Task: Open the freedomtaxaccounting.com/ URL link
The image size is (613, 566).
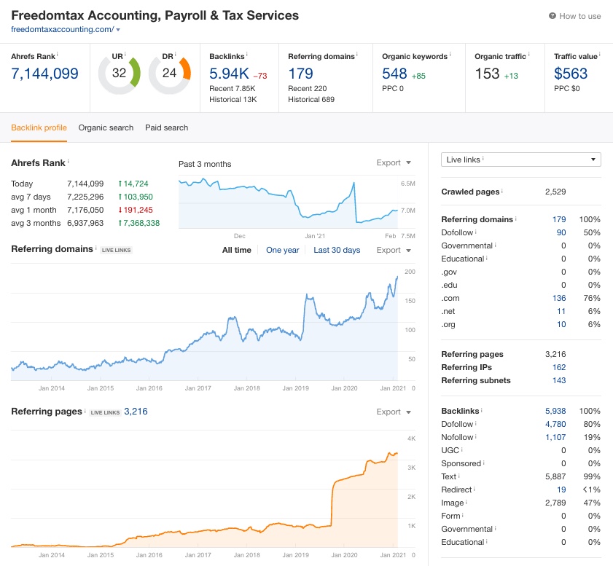Action: (x=63, y=29)
